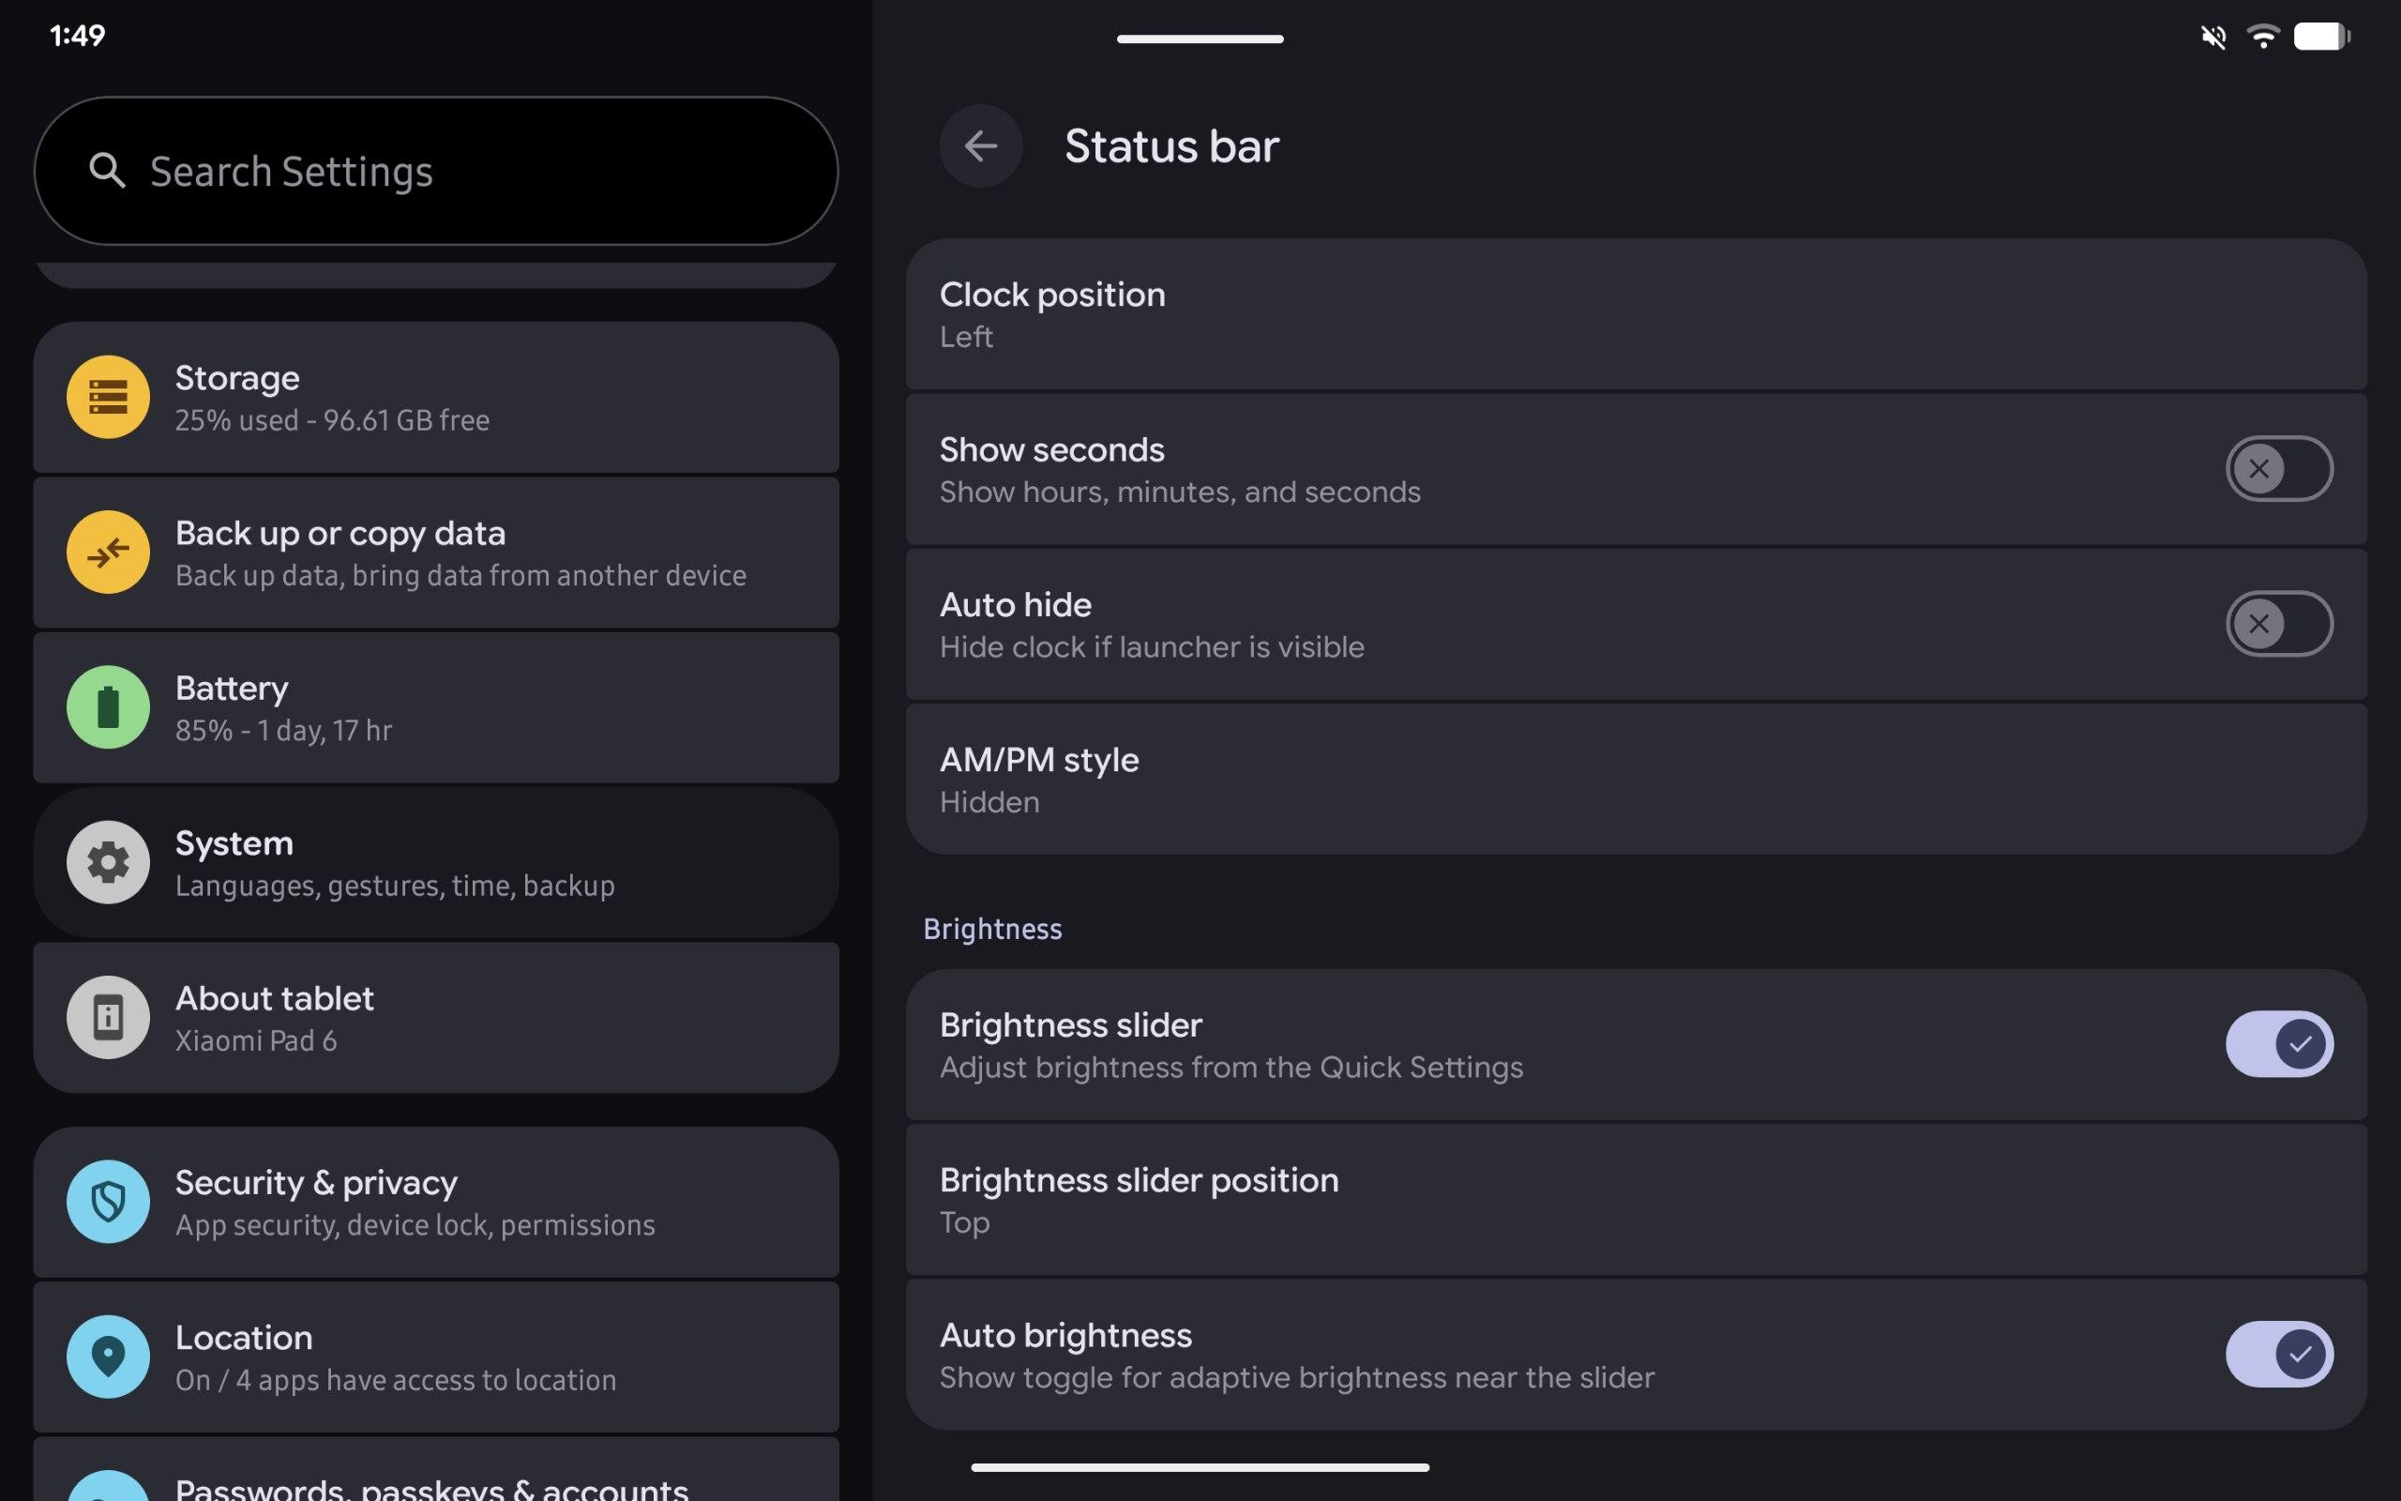
Task: Click the System gear icon
Action: click(108, 862)
